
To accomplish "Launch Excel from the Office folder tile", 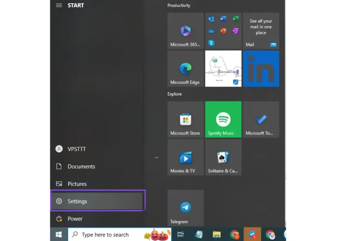I will tap(236, 19).
